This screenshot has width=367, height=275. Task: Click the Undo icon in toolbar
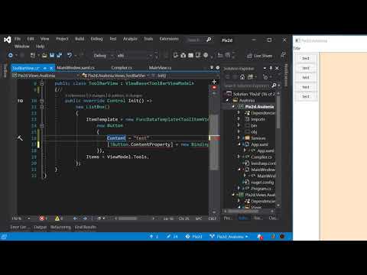click(x=70, y=55)
